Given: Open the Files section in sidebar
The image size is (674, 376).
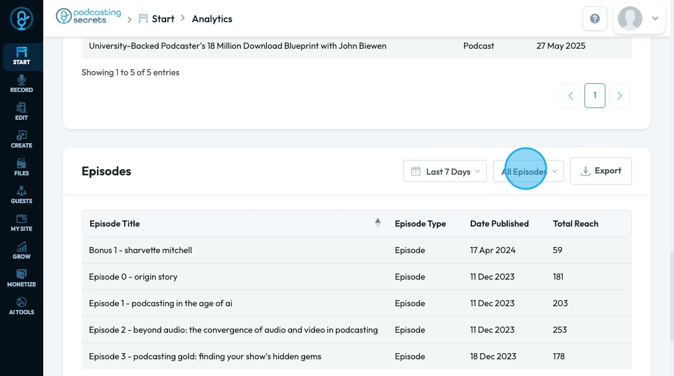Looking at the screenshot, I should (21, 167).
